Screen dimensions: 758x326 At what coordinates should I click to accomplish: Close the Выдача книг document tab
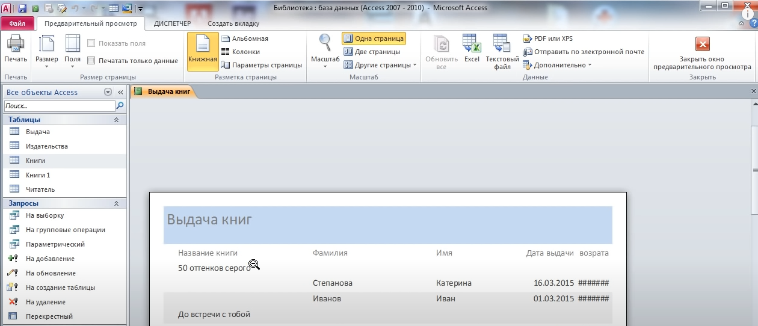point(754,91)
